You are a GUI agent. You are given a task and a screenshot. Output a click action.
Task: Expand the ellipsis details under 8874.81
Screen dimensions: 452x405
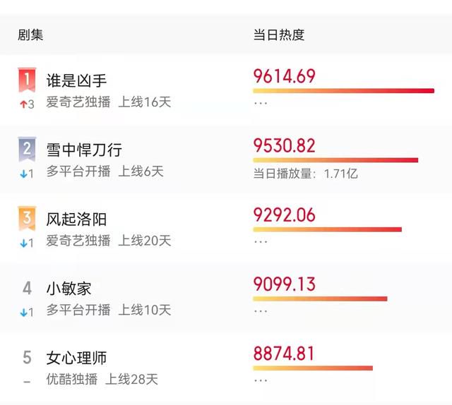(261, 380)
